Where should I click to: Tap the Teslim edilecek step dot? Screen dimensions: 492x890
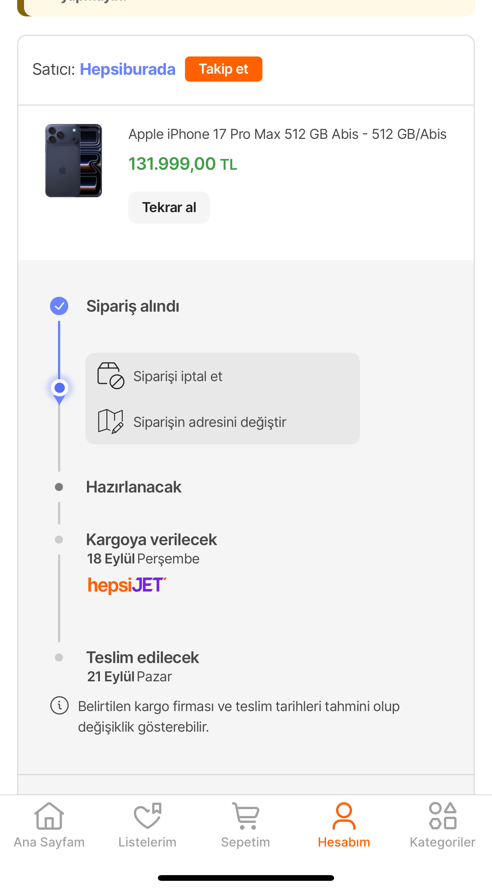(59, 658)
